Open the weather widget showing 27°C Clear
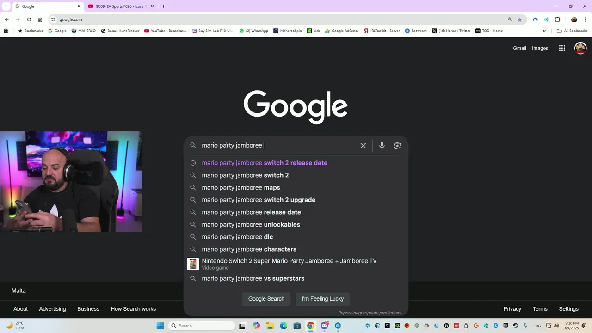Image resolution: width=592 pixels, height=333 pixels. pyautogui.click(x=14, y=326)
